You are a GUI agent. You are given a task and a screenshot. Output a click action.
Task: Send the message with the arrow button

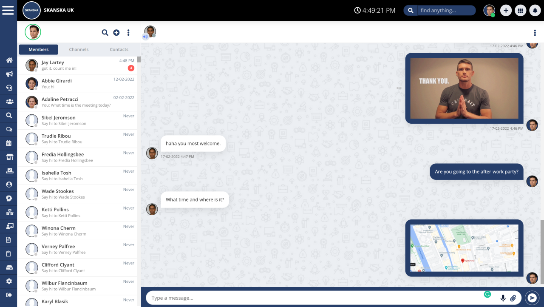pos(532,298)
